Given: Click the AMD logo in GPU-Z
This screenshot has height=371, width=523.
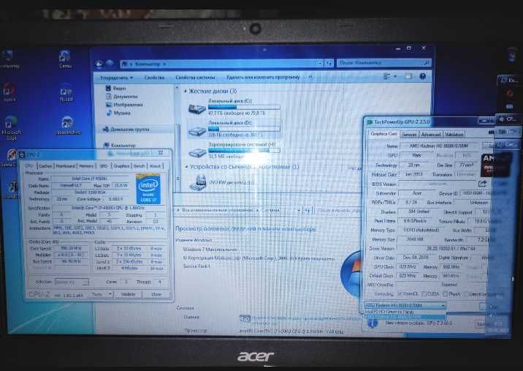Looking at the screenshot, I should 496,165.
